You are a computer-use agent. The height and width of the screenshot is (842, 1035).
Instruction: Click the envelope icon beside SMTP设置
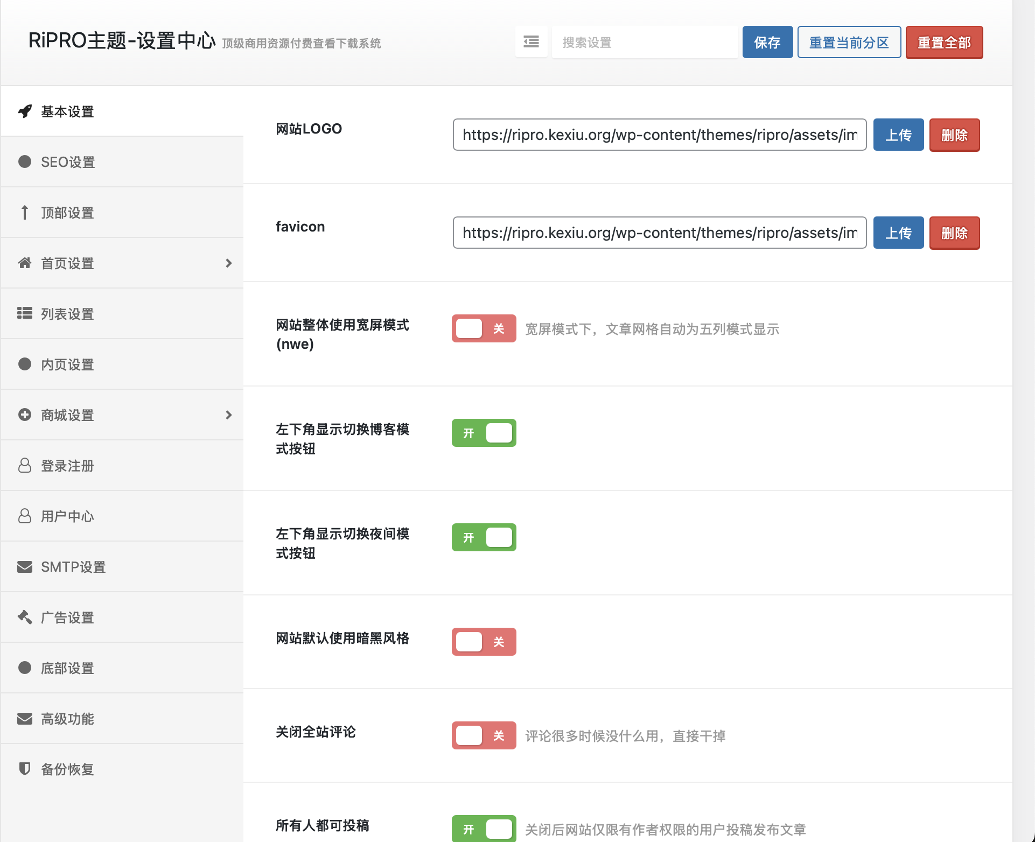(25, 567)
